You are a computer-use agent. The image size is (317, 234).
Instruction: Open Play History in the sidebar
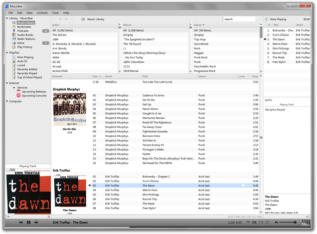25,47
